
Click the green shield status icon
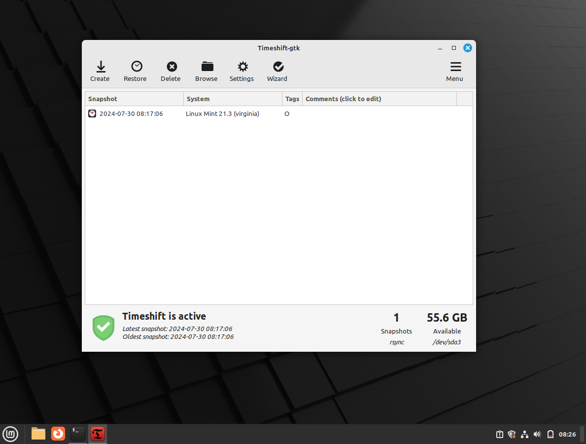(x=103, y=328)
